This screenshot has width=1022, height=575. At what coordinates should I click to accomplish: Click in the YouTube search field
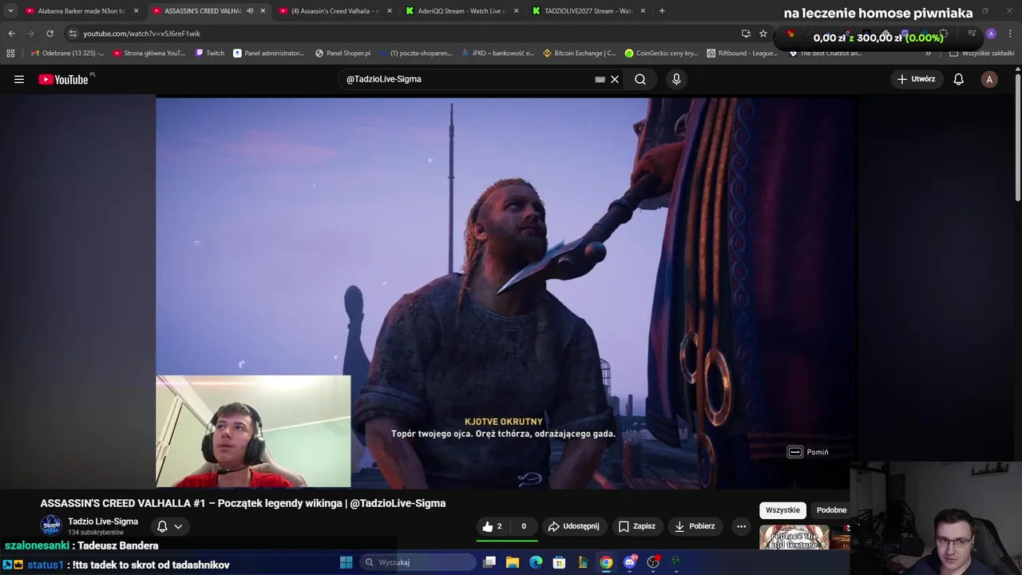(467, 79)
